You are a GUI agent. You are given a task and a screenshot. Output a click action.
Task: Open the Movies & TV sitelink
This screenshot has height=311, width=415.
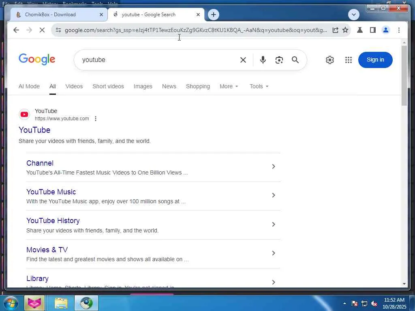[x=47, y=249]
